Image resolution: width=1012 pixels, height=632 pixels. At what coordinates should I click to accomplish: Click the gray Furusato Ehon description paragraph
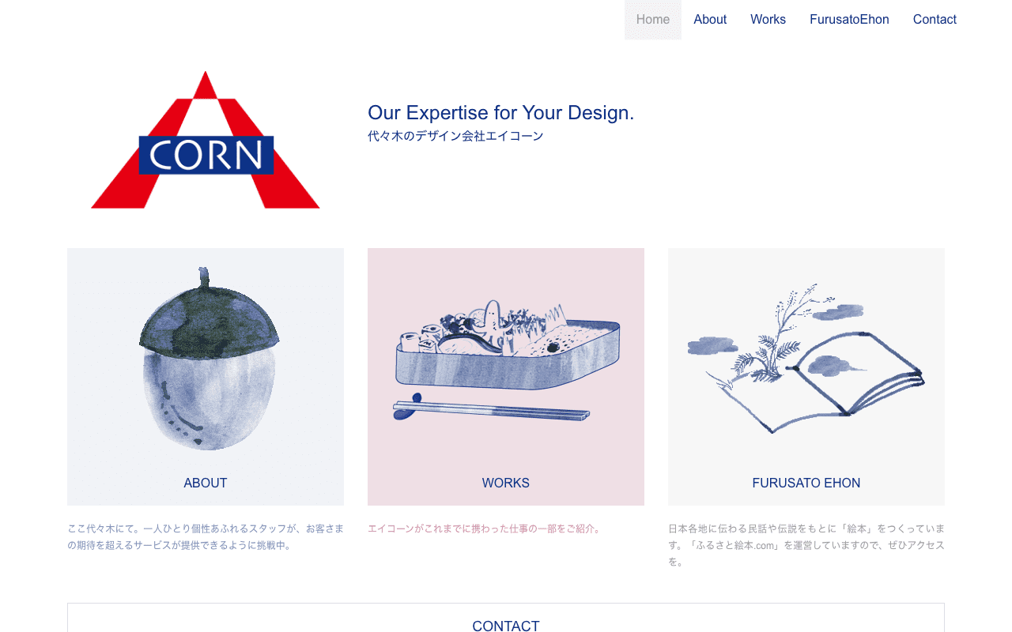pos(806,545)
